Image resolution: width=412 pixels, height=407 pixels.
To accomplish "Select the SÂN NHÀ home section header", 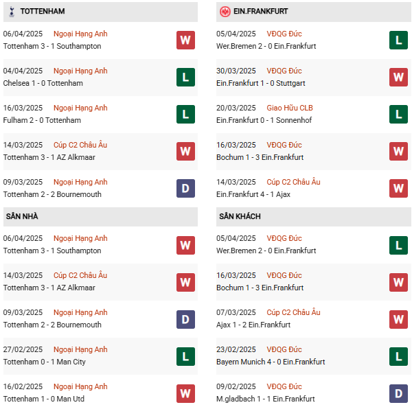I will (x=22, y=216).
